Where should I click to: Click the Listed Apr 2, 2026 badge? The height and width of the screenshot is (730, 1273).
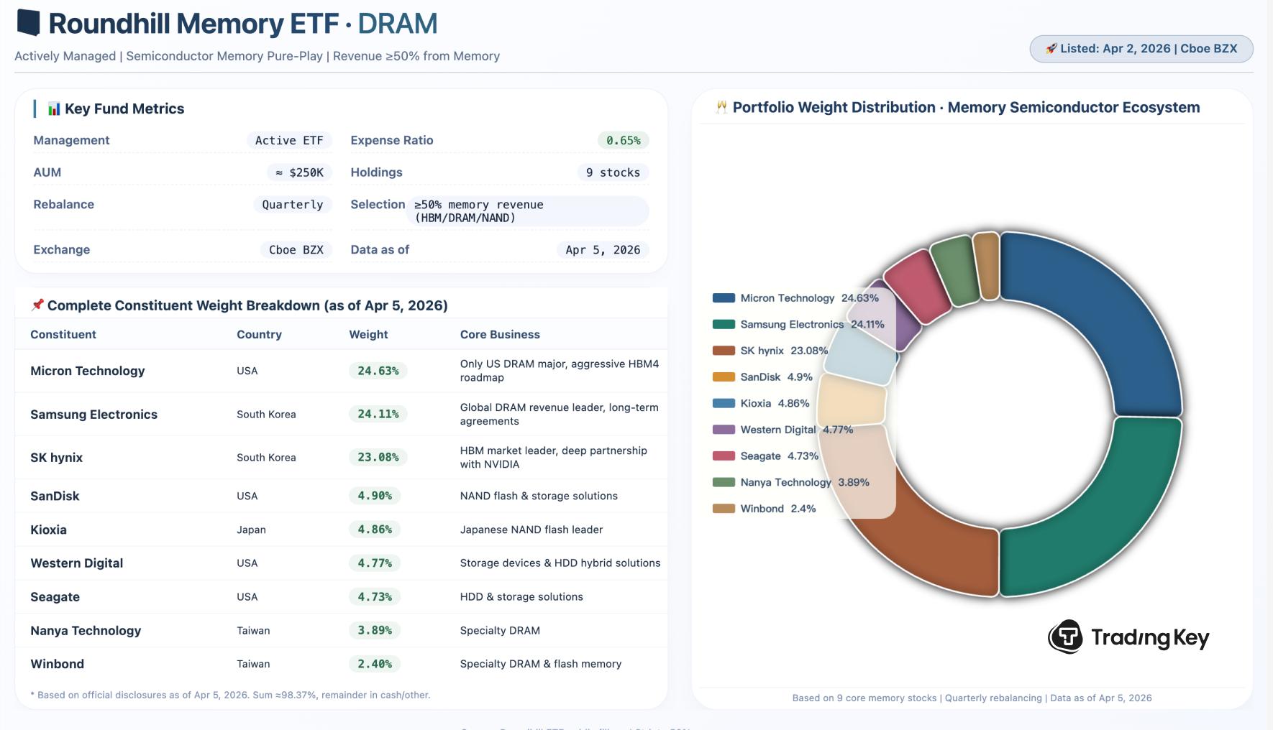[x=1141, y=49]
